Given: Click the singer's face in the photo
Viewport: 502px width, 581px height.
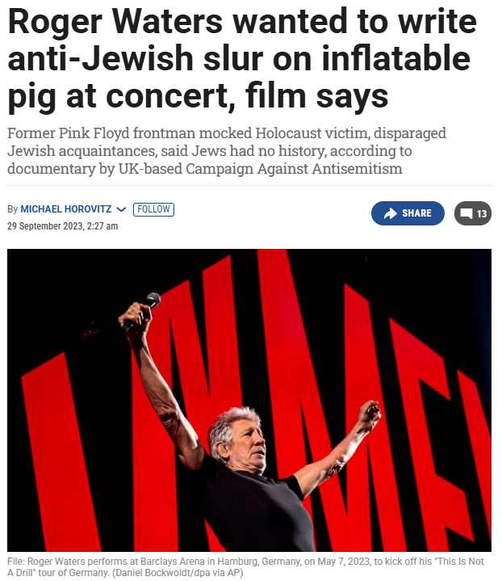Looking at the screenshot, I should click(x=250, y=447).
